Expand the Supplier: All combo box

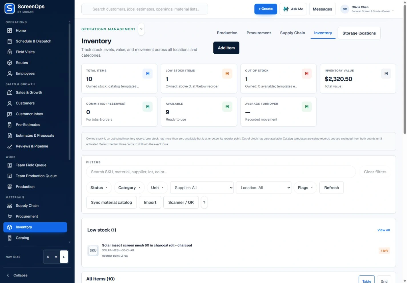tap(202, 188)
